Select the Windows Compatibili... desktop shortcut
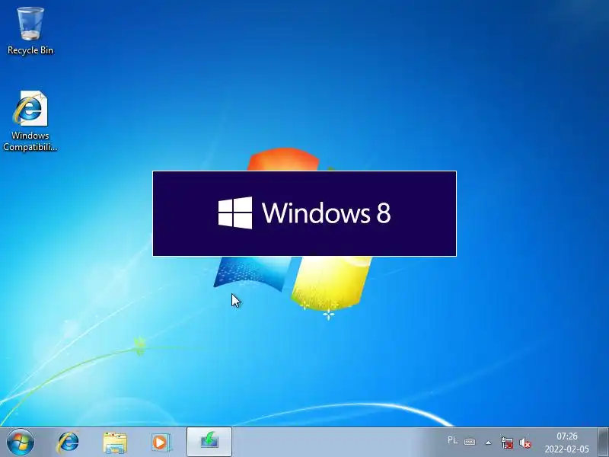 [x=30, y=121]
